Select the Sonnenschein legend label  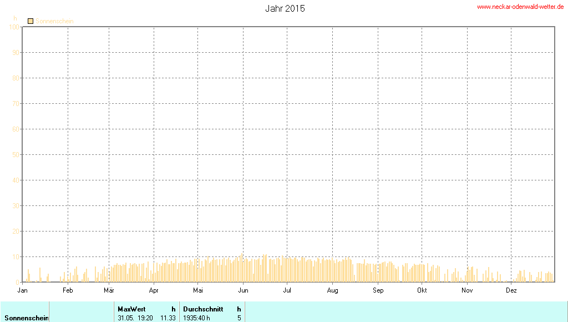pos(54,21)
